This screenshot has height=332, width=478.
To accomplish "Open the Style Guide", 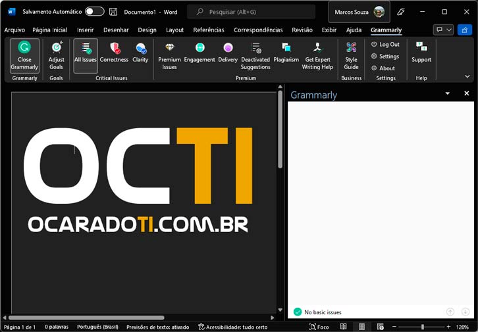I will pyautogui.click(x=351, y=56).
